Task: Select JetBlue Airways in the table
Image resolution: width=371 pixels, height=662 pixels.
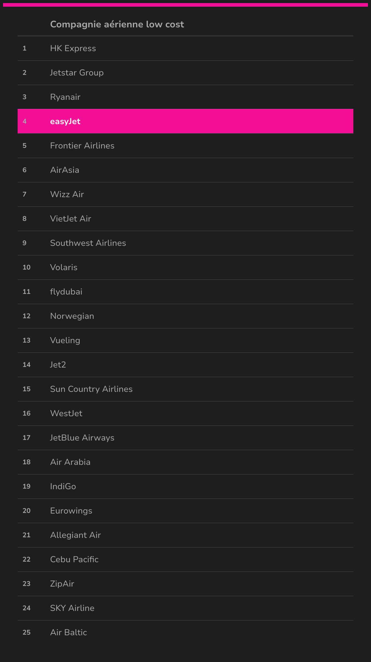Action: coord(185,438)
